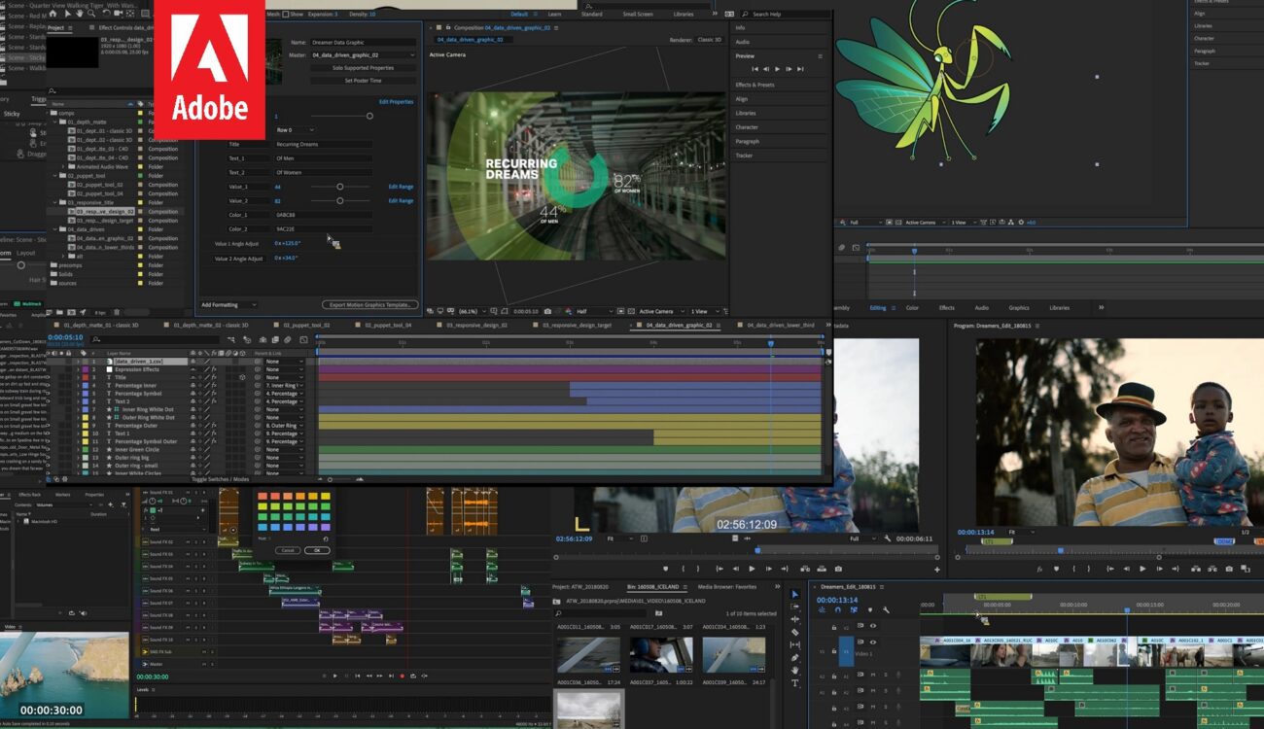Open the Master composition dropdown

(x=364, y=55)
